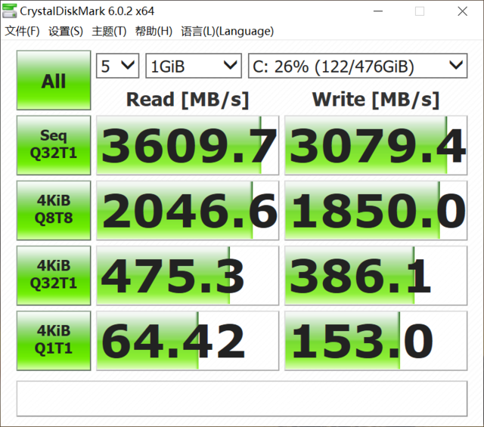Run all benchmarks with the All button

54,80
